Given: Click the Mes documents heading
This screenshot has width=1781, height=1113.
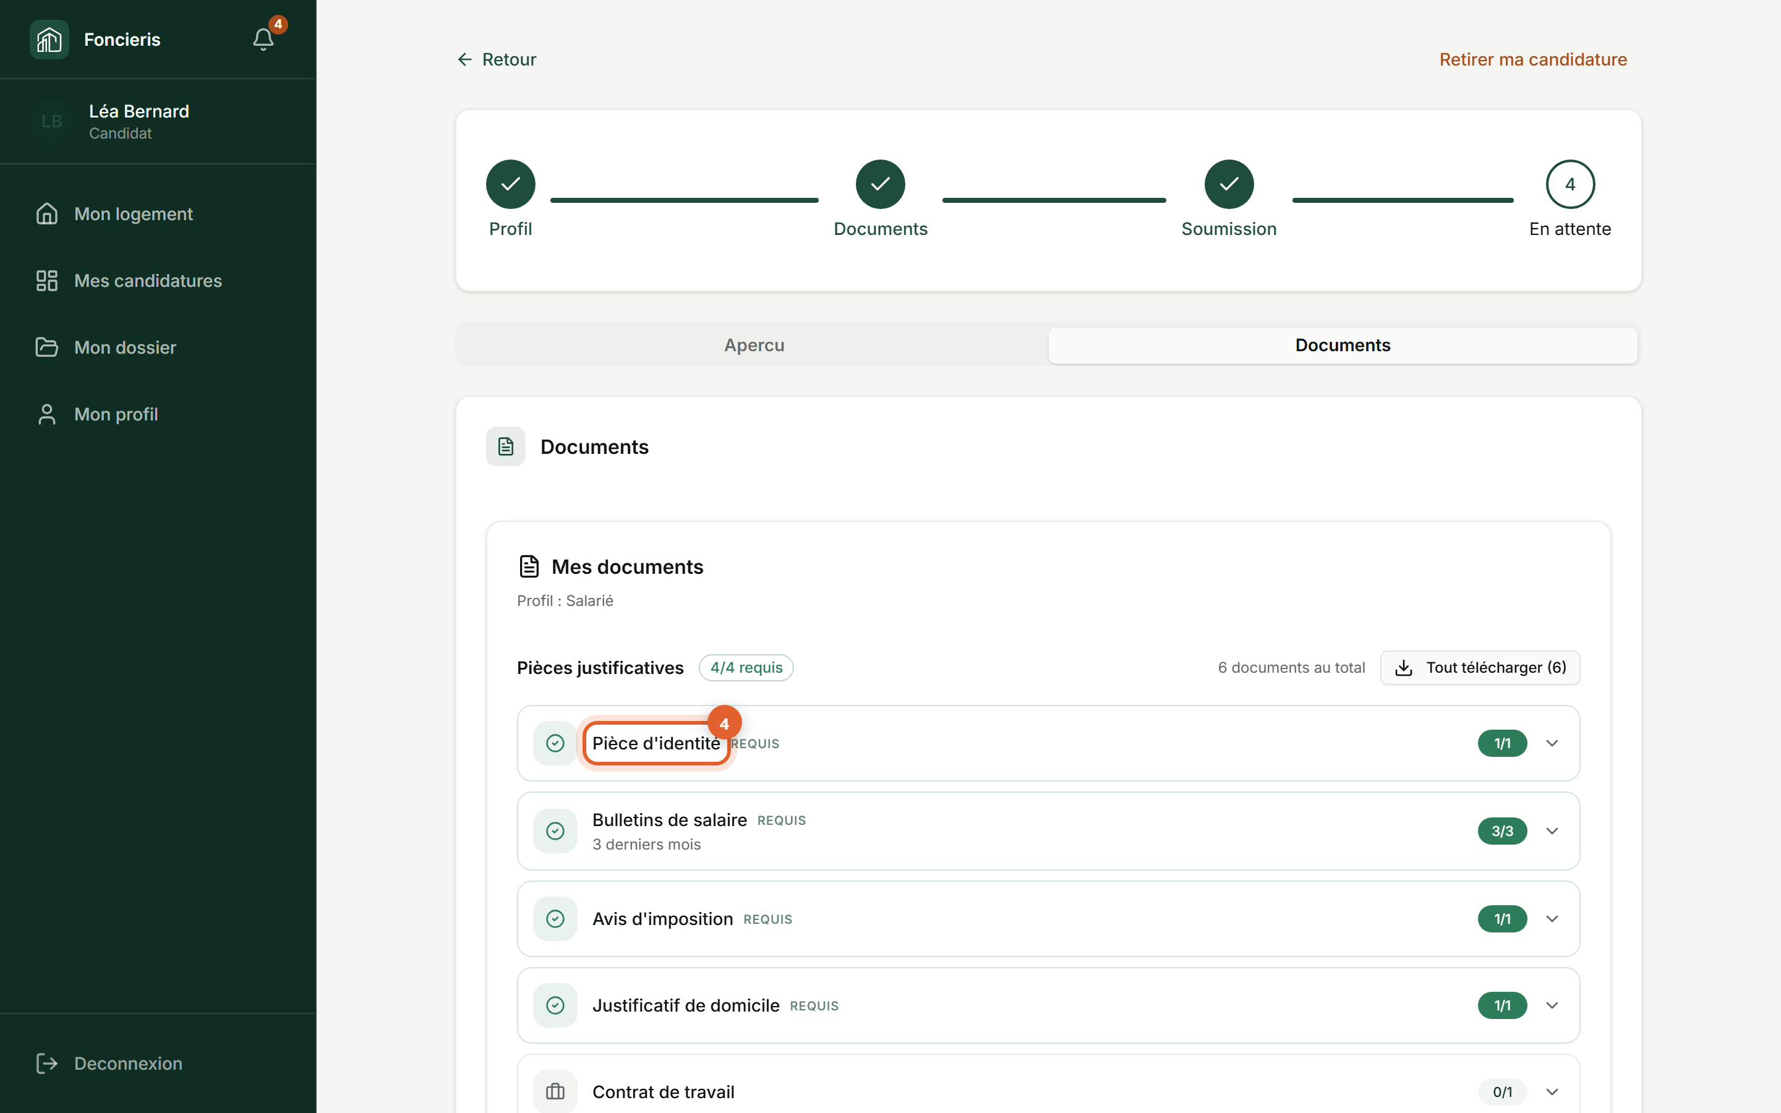Looking at the screenshot, I should 627,567.
